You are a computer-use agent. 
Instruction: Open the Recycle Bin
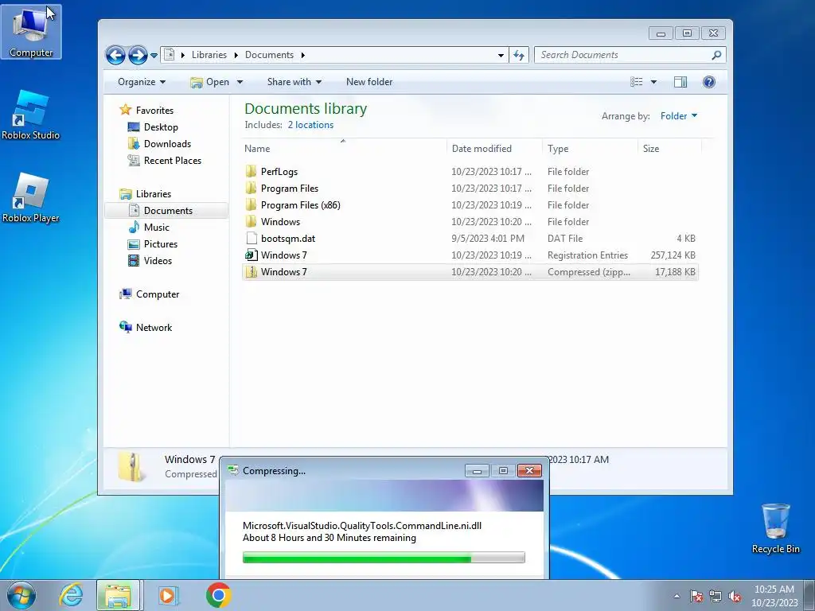775,528
